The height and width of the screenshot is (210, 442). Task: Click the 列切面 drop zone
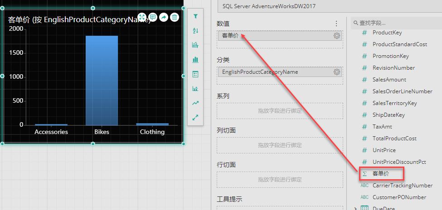click(280, 145)
